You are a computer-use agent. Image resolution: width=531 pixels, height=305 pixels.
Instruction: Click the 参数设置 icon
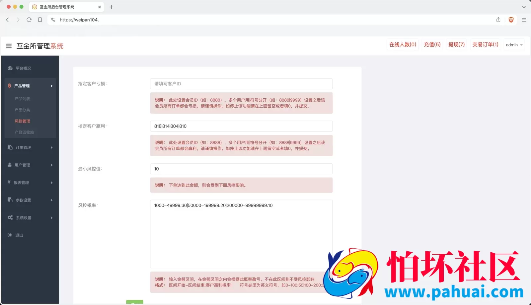pyautogui.click(x=10, y=200)
